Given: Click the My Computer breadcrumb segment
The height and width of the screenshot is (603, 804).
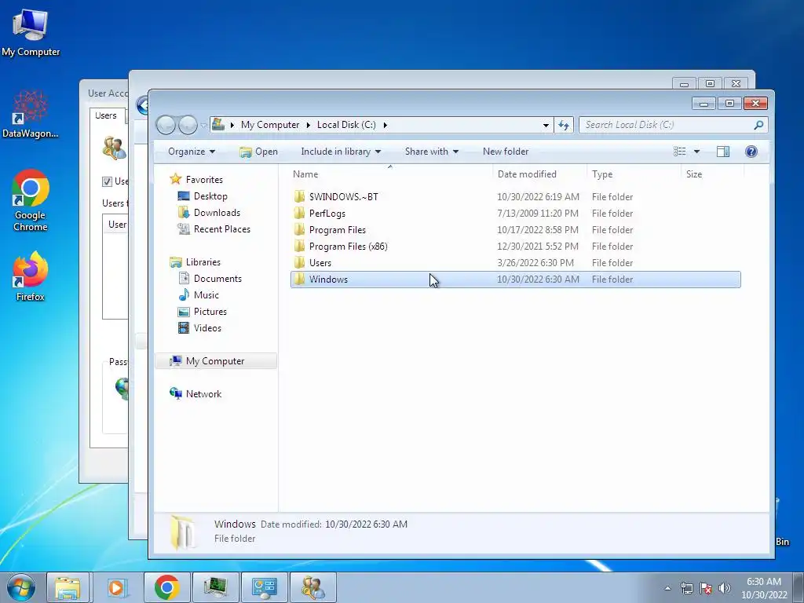Looking at the screenshot, I should (270, 125).
